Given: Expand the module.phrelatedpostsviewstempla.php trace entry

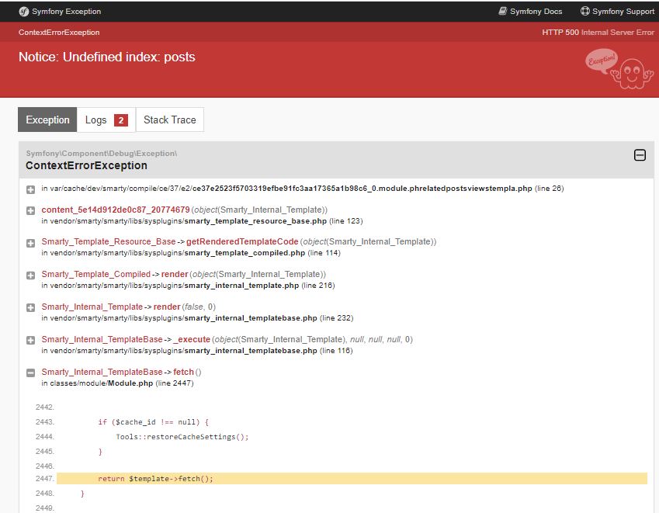Looking at the screenshot, I should click(x=31, y=189).
